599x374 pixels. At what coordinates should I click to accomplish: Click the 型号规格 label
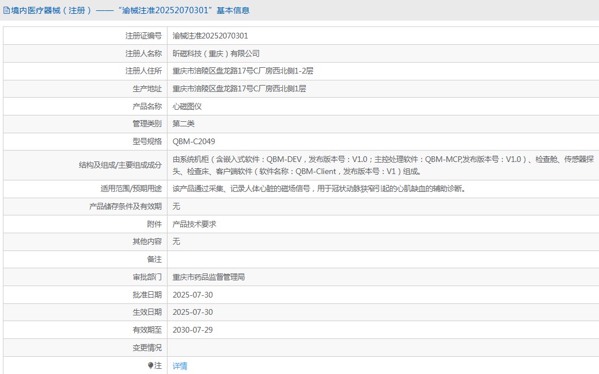click(x=147, y=141)
